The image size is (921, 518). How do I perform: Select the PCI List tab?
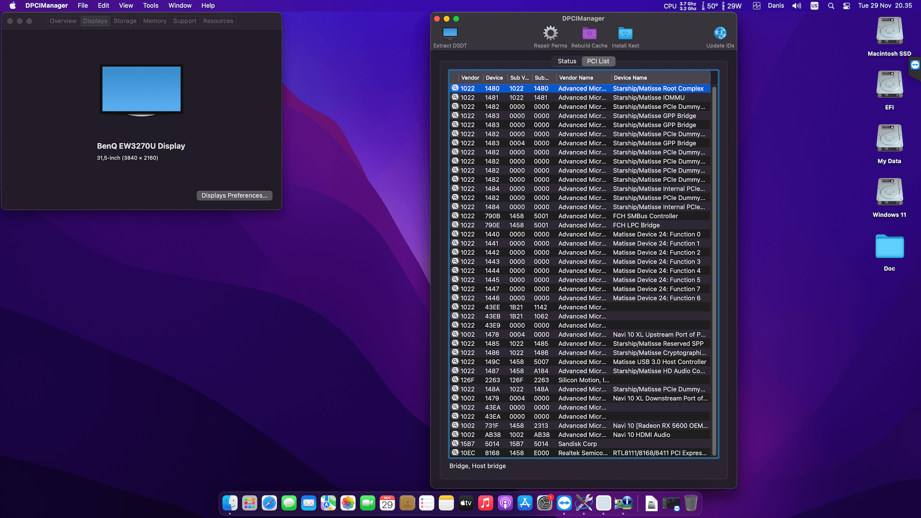pyautogui.click(x=598, y=61)
